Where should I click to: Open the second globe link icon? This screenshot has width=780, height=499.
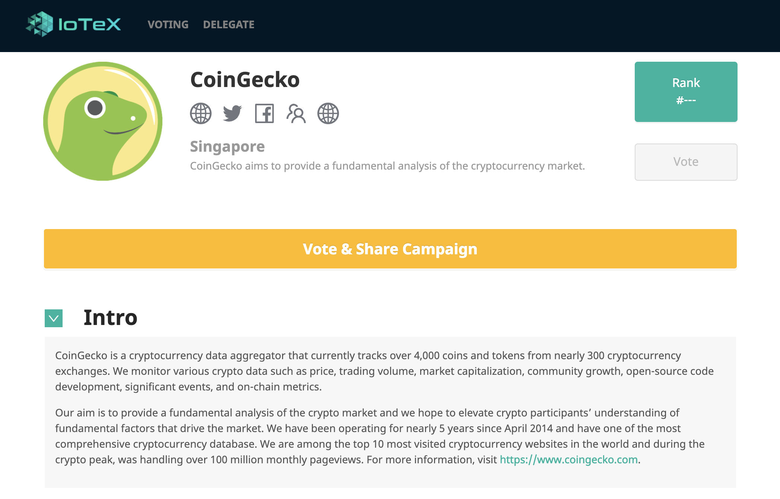328,113
